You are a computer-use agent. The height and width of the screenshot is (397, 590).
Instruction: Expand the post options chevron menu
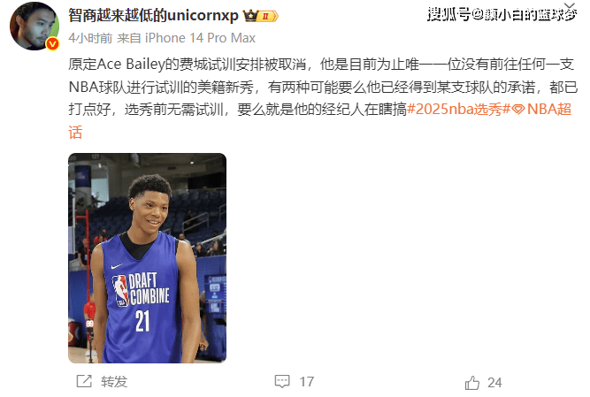tap(570, 5)
